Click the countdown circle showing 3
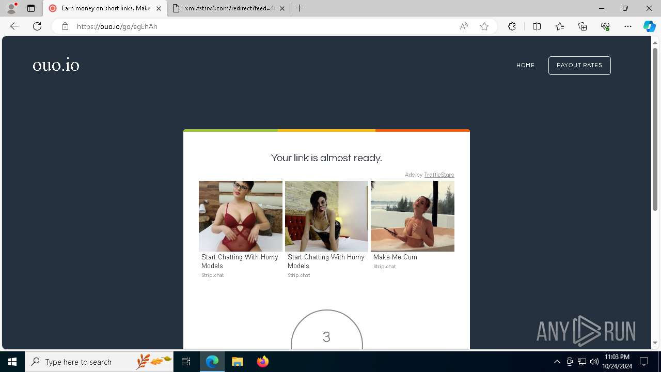Screen dimensions: 661x372 point(326,331)
